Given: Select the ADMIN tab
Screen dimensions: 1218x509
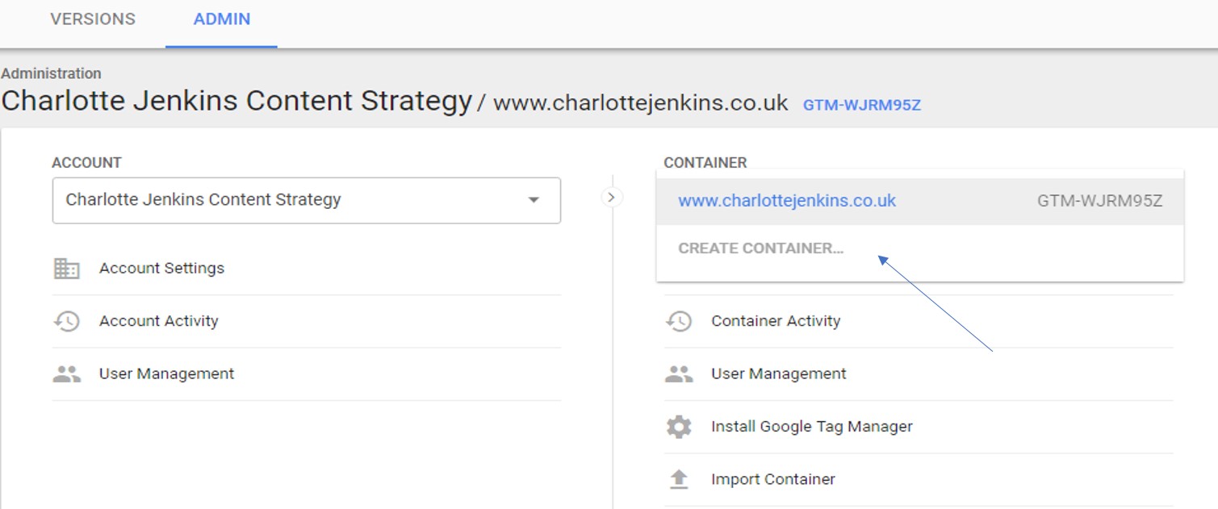Looking at the screenshot, I should pos(222,19).
